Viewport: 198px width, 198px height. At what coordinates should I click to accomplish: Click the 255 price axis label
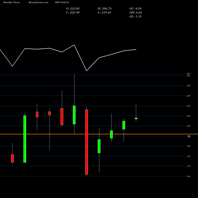[188, 86]
